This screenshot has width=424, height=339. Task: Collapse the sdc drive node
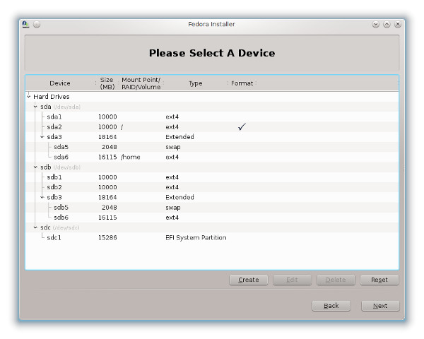(35, 227)
